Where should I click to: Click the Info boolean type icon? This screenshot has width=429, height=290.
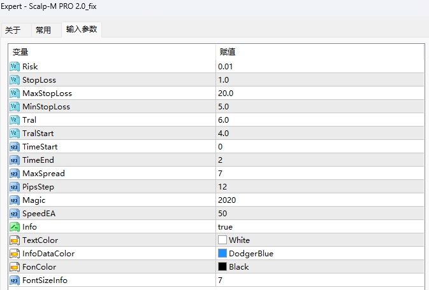pyautogui.click(x=15, y=227)
